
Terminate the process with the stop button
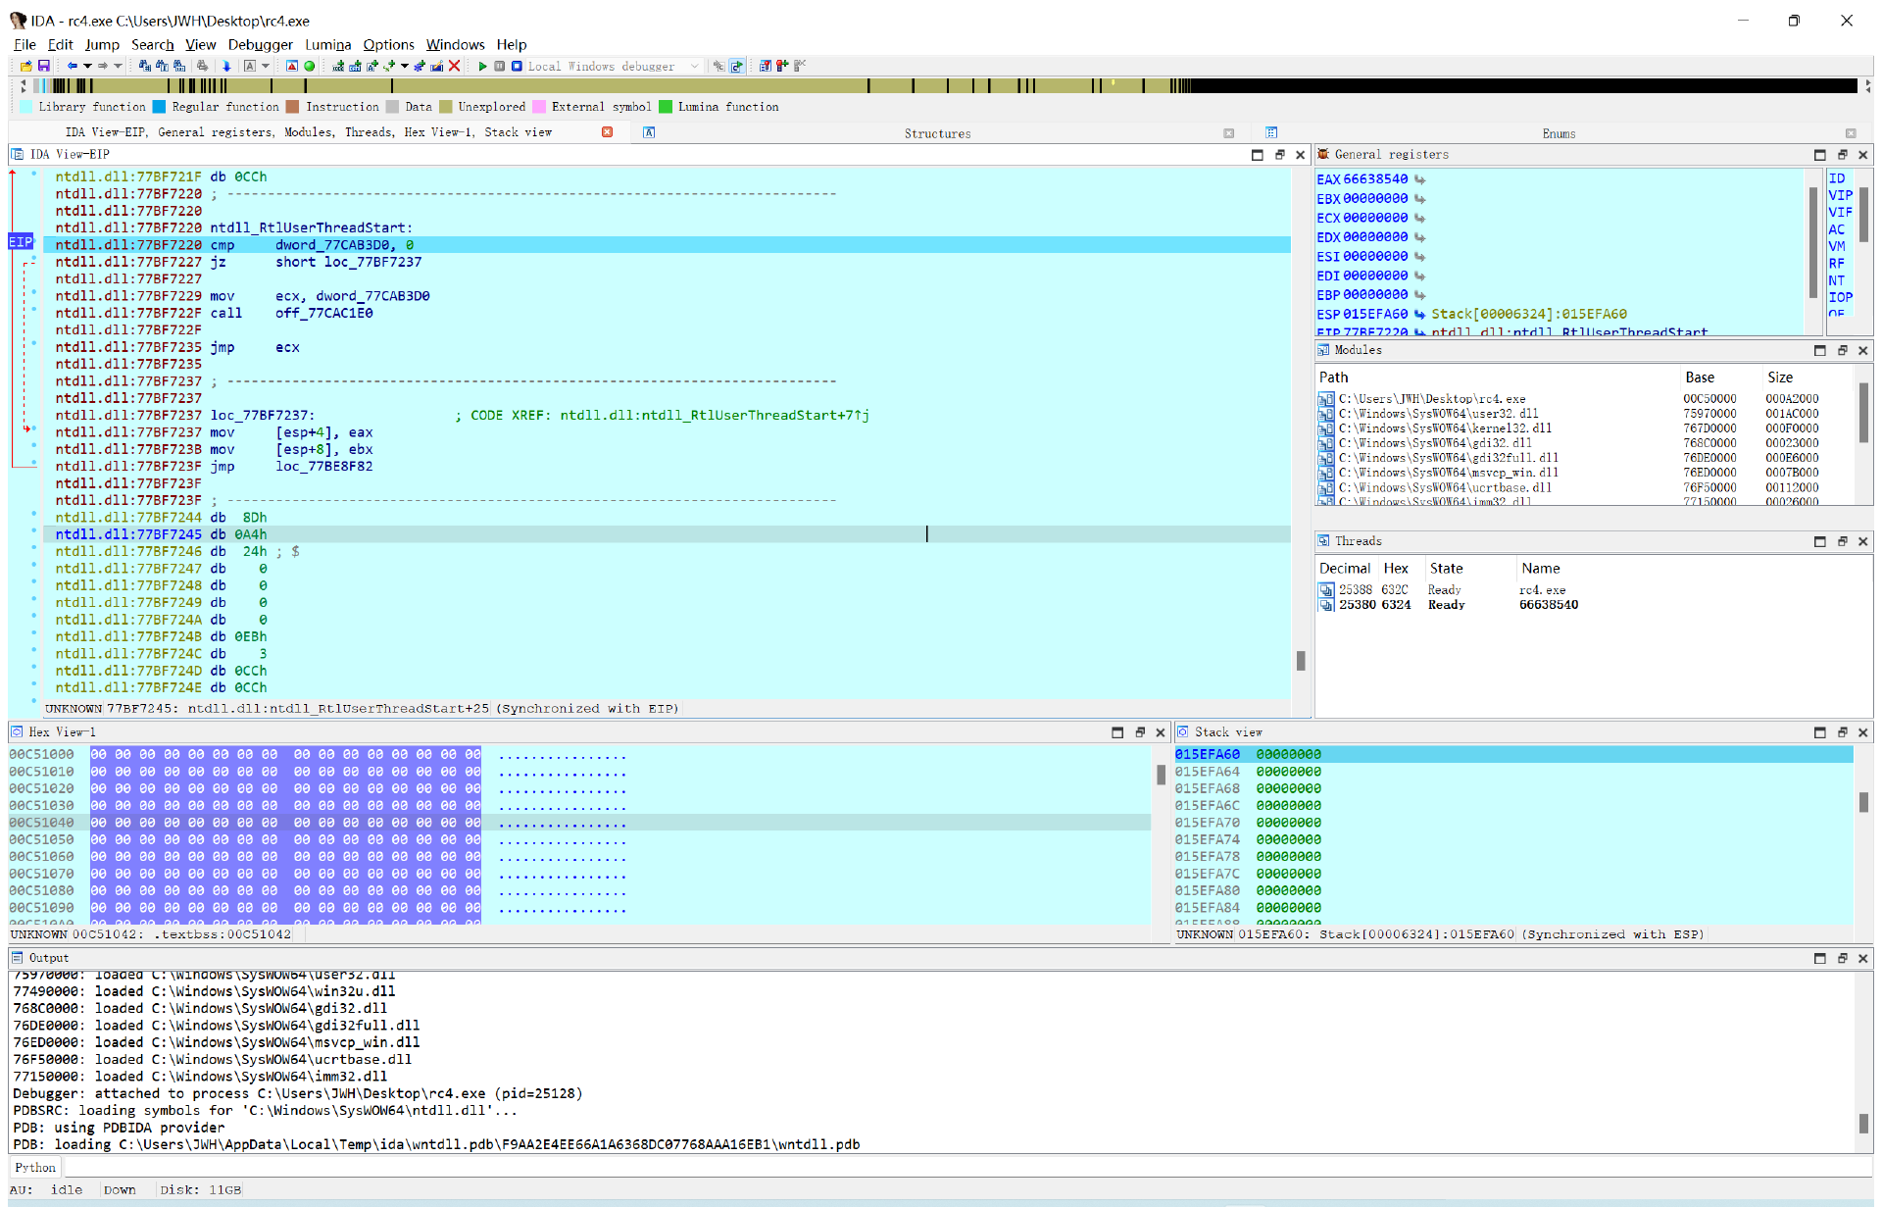pos(517,66)
